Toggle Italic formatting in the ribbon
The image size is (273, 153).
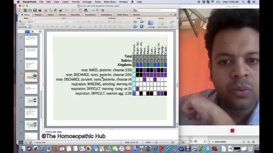(x=43, y=26)
